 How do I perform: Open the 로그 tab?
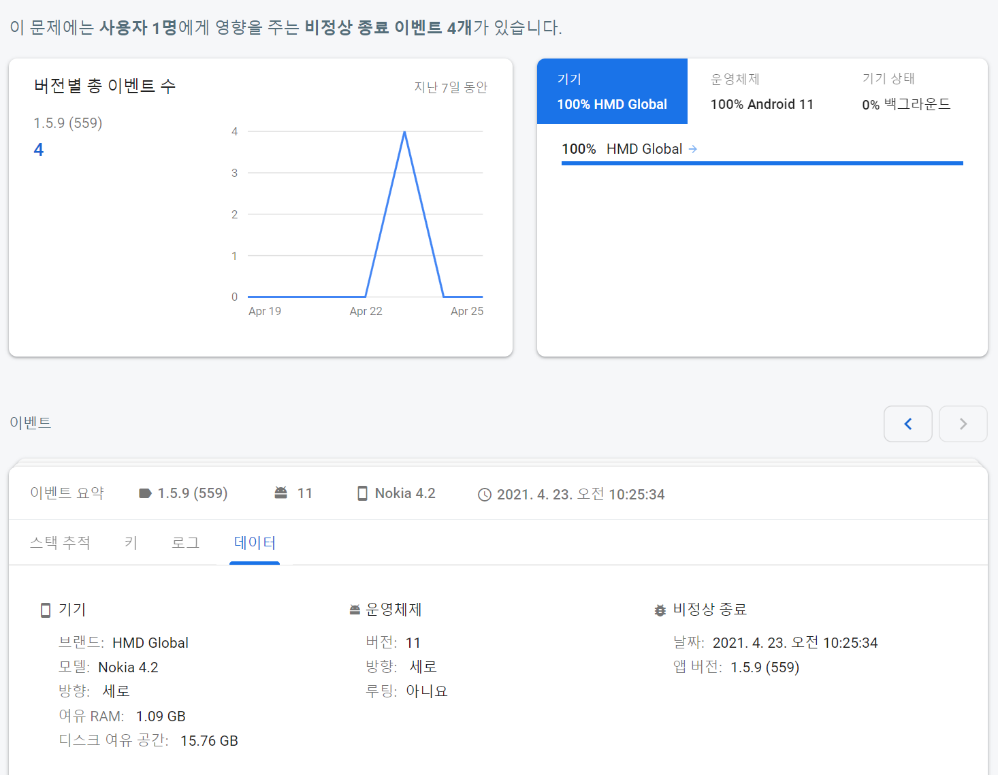[x=185, y=542]
